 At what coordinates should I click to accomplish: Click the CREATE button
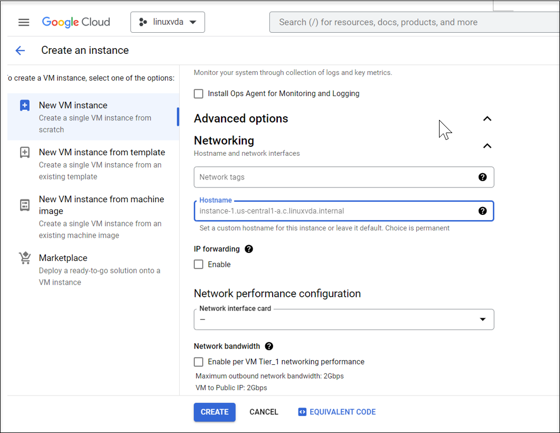point(214,412)
